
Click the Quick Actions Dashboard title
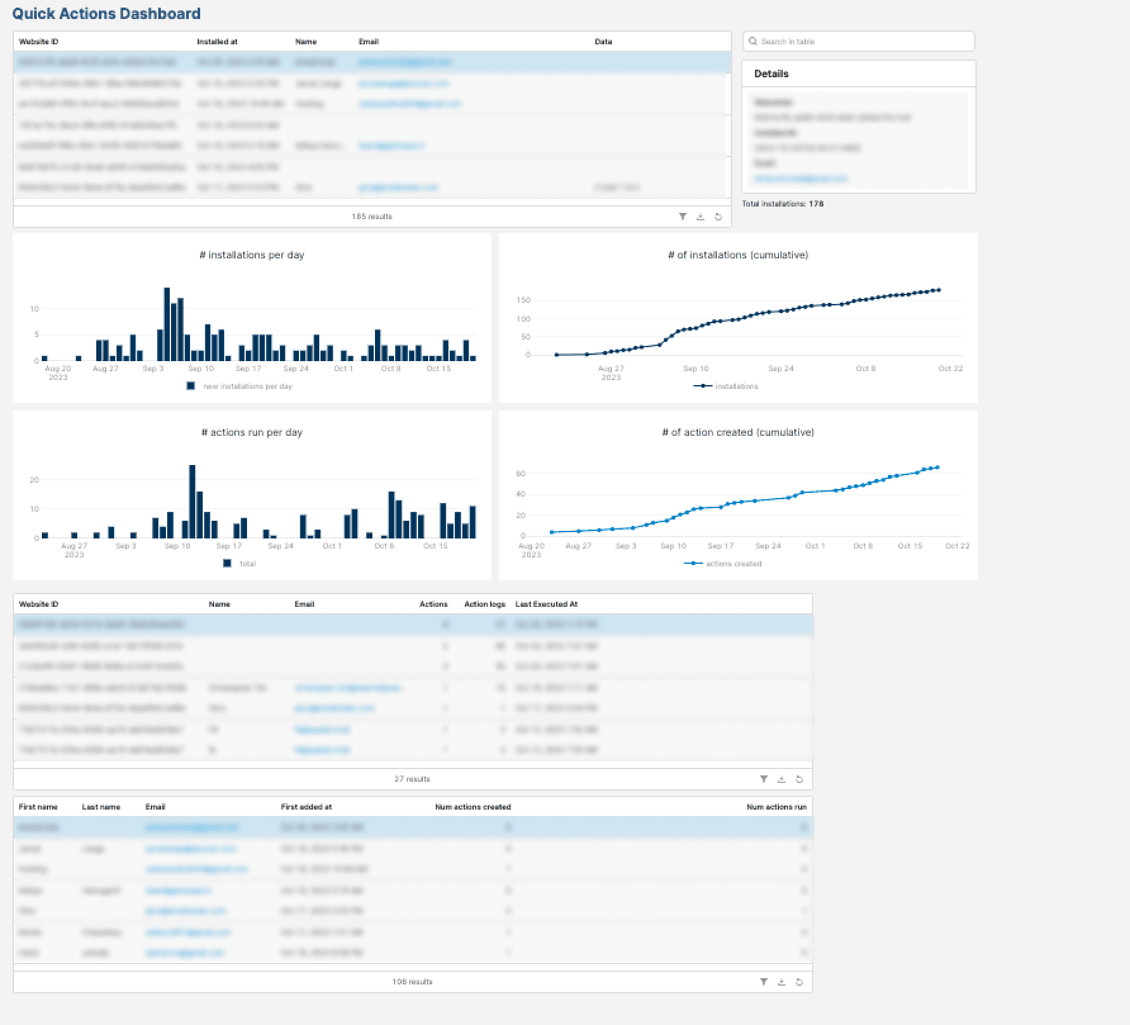click(x=106, y=14)
